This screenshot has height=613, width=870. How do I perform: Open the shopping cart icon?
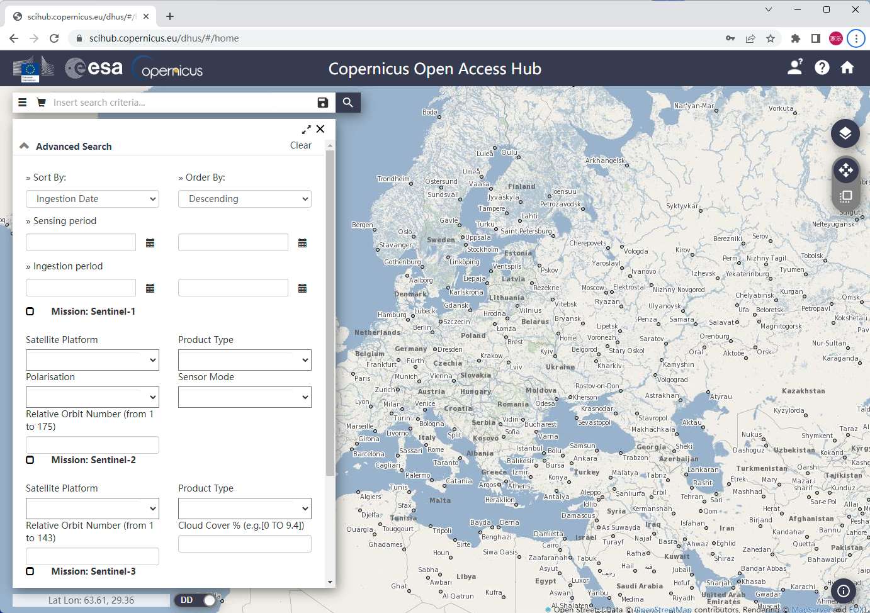(x=42, y=103)
